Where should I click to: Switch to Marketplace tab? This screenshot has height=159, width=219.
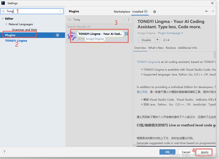[122, 12]
